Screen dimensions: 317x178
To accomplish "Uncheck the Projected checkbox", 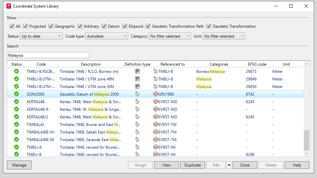I will [x=25, y=26].
